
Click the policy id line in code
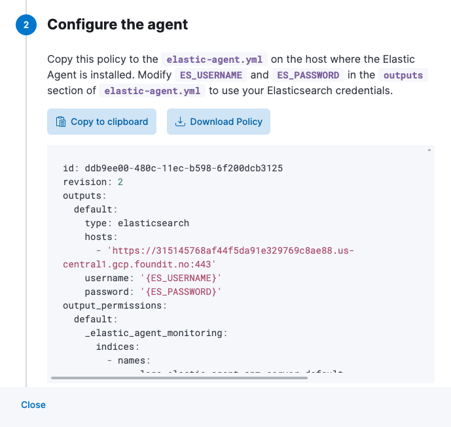[173, 168]
